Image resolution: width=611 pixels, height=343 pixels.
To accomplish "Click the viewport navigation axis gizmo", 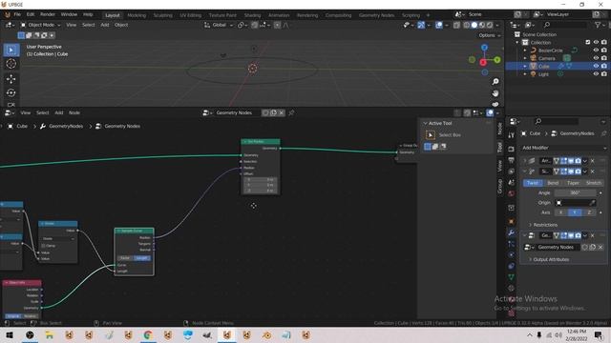I will pos(484,60).
